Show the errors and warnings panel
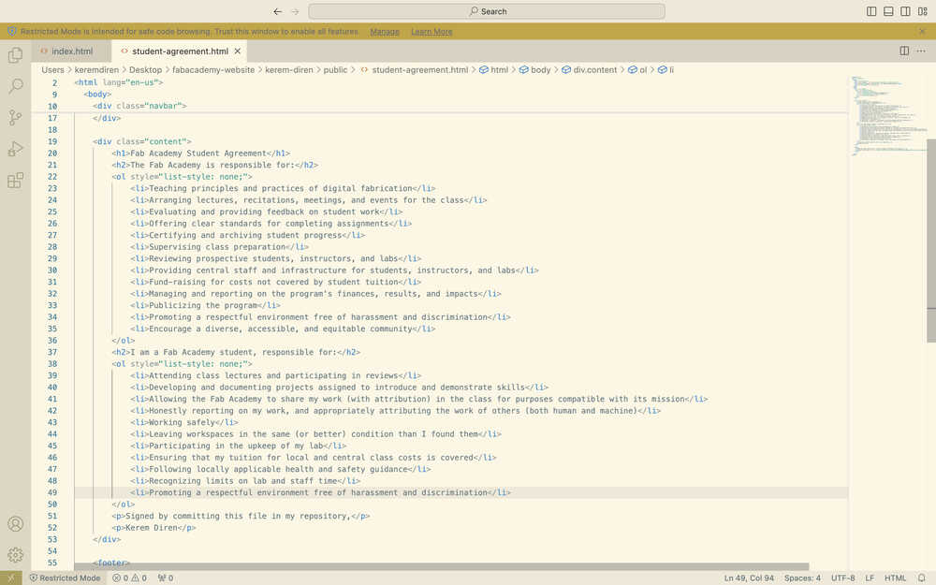936x585 pixels. click(129, 578)
